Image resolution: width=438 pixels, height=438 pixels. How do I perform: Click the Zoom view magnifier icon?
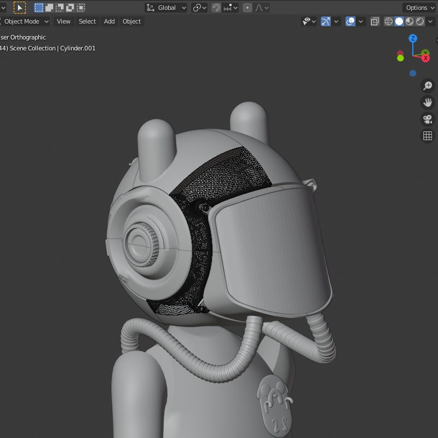428,86
